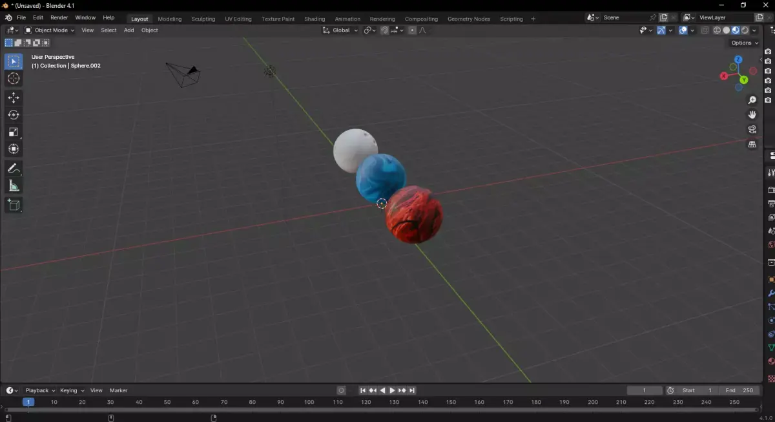The width and height of the screenshot is (775, 422).
Task: Open Object Mode dropdown
Action: (x=50, y=30)
